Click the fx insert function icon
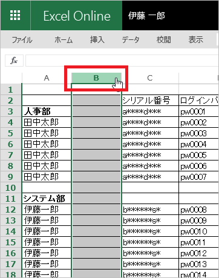Viewport: 219px width, 278px height. (x=14, y=61)
